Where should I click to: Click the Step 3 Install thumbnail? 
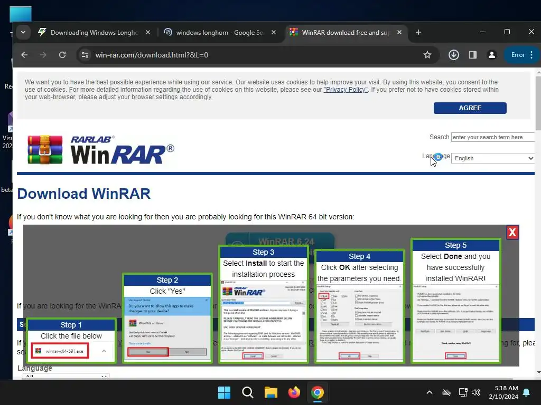point(263,304)
